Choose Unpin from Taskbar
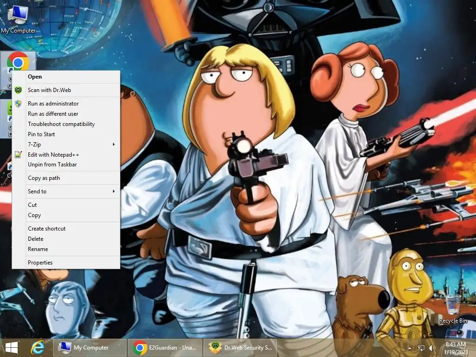 coord(66,165)
